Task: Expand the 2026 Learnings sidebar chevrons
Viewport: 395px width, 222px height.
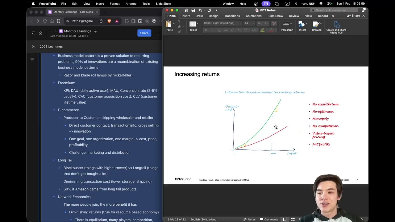Action: pyautogui.click(x=34, y=47)
